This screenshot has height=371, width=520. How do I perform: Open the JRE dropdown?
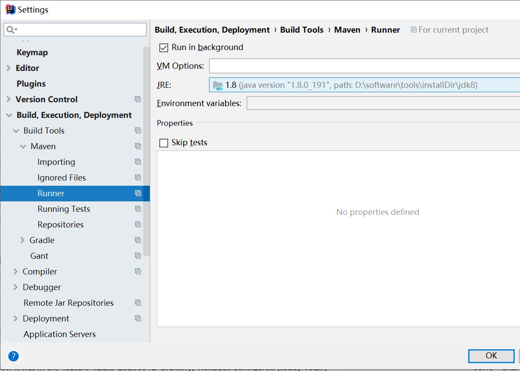click(365, 85)
